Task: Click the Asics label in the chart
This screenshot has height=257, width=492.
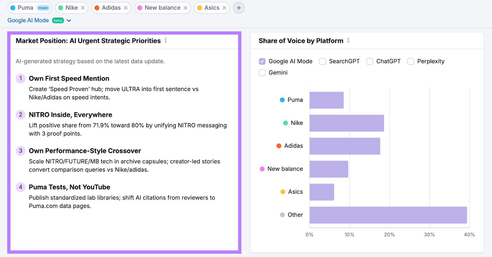Action: point(295,192)
